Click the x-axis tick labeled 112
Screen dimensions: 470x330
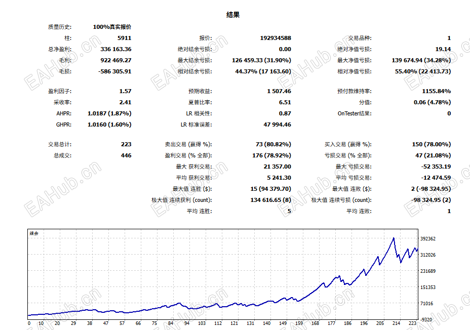pos(218,323)
